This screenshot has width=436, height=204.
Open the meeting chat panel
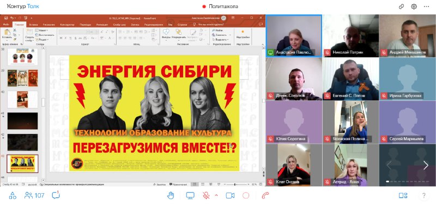(x=56, y=195)
